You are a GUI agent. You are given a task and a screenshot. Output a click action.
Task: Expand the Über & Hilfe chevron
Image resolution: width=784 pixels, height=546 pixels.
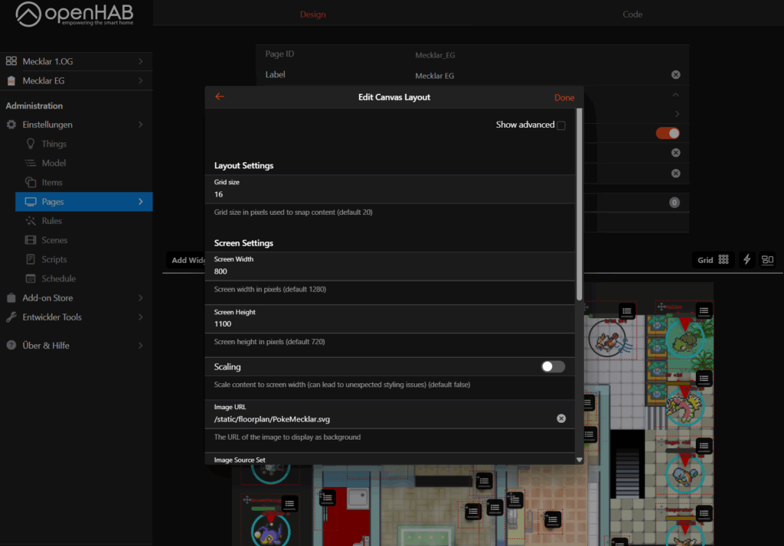click(x=141, y=345)
